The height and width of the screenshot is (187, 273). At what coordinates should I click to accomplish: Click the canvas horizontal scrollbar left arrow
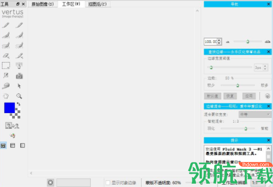(x=31, y=173)
